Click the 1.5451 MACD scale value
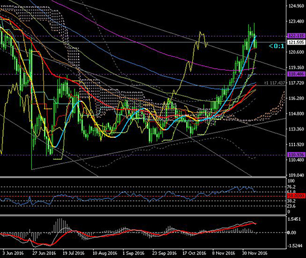 coord(294,219)
